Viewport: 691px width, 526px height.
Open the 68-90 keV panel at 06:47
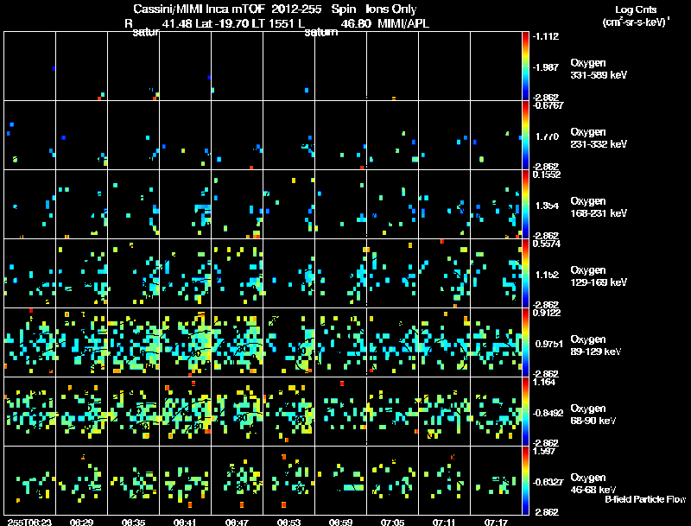point(237,412)
